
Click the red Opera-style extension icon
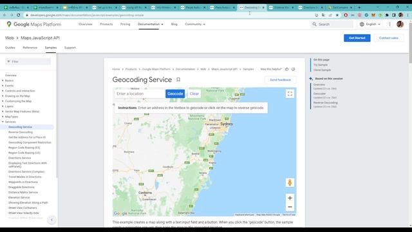click(346, 15)
